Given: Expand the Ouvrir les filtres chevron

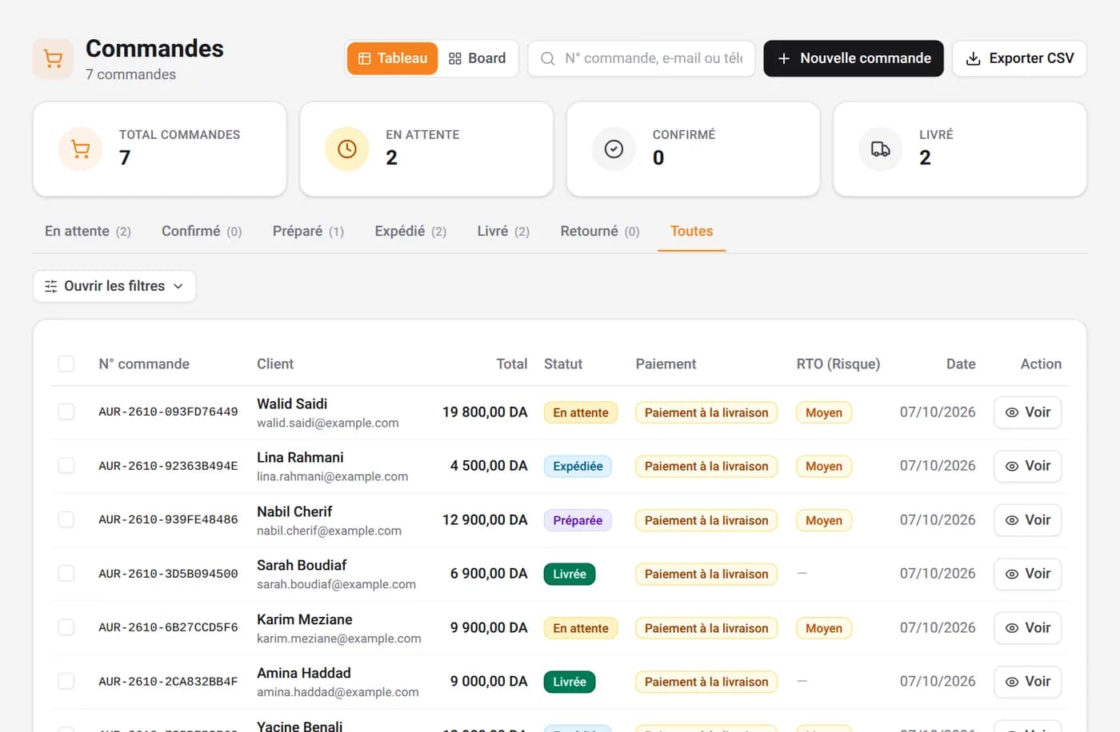Looking at the screenshot, I should coord(178,286).
